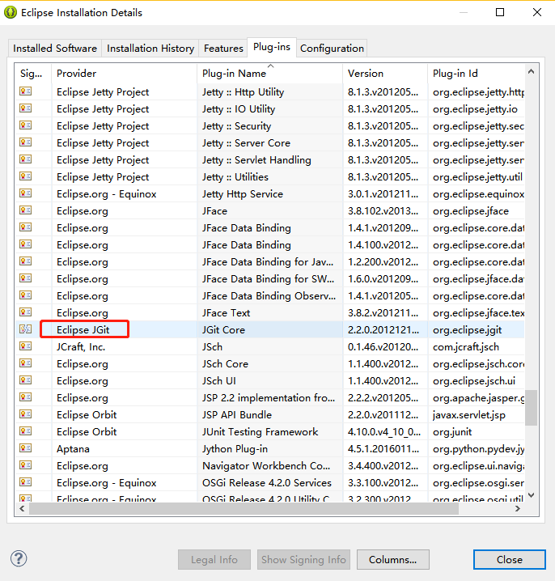Screen dimensions: 555x581
Task: Click the org.junit plug-in id
Action: [452, 431]
